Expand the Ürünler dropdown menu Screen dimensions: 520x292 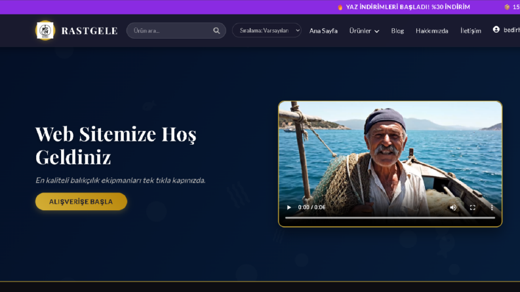click(x=364, y=31)
